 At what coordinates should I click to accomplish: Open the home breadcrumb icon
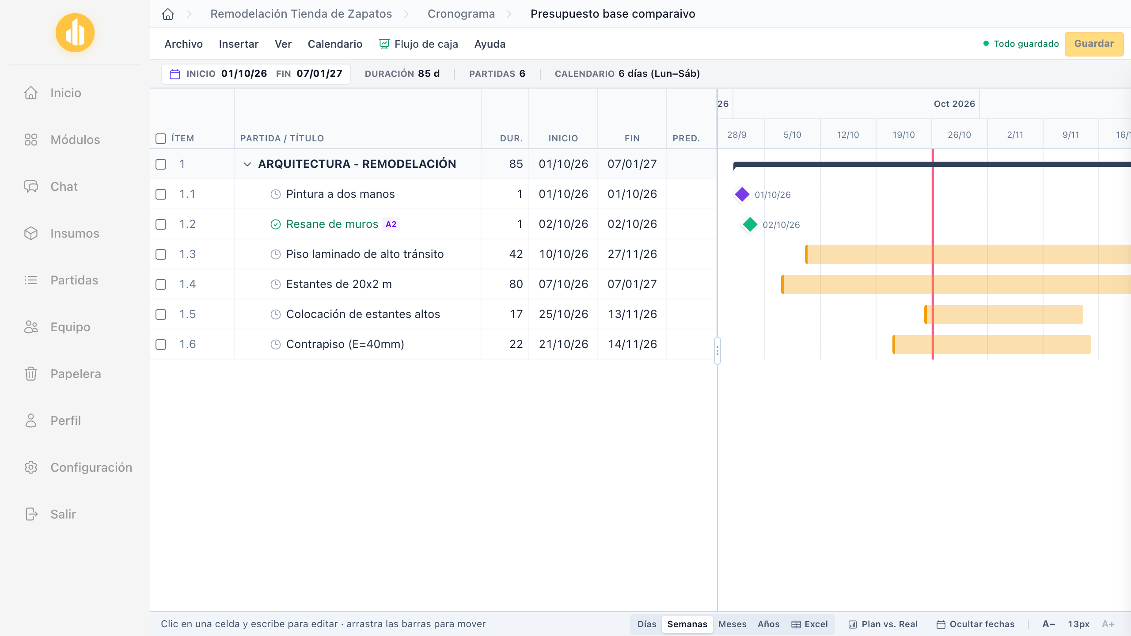pos(168,14)
